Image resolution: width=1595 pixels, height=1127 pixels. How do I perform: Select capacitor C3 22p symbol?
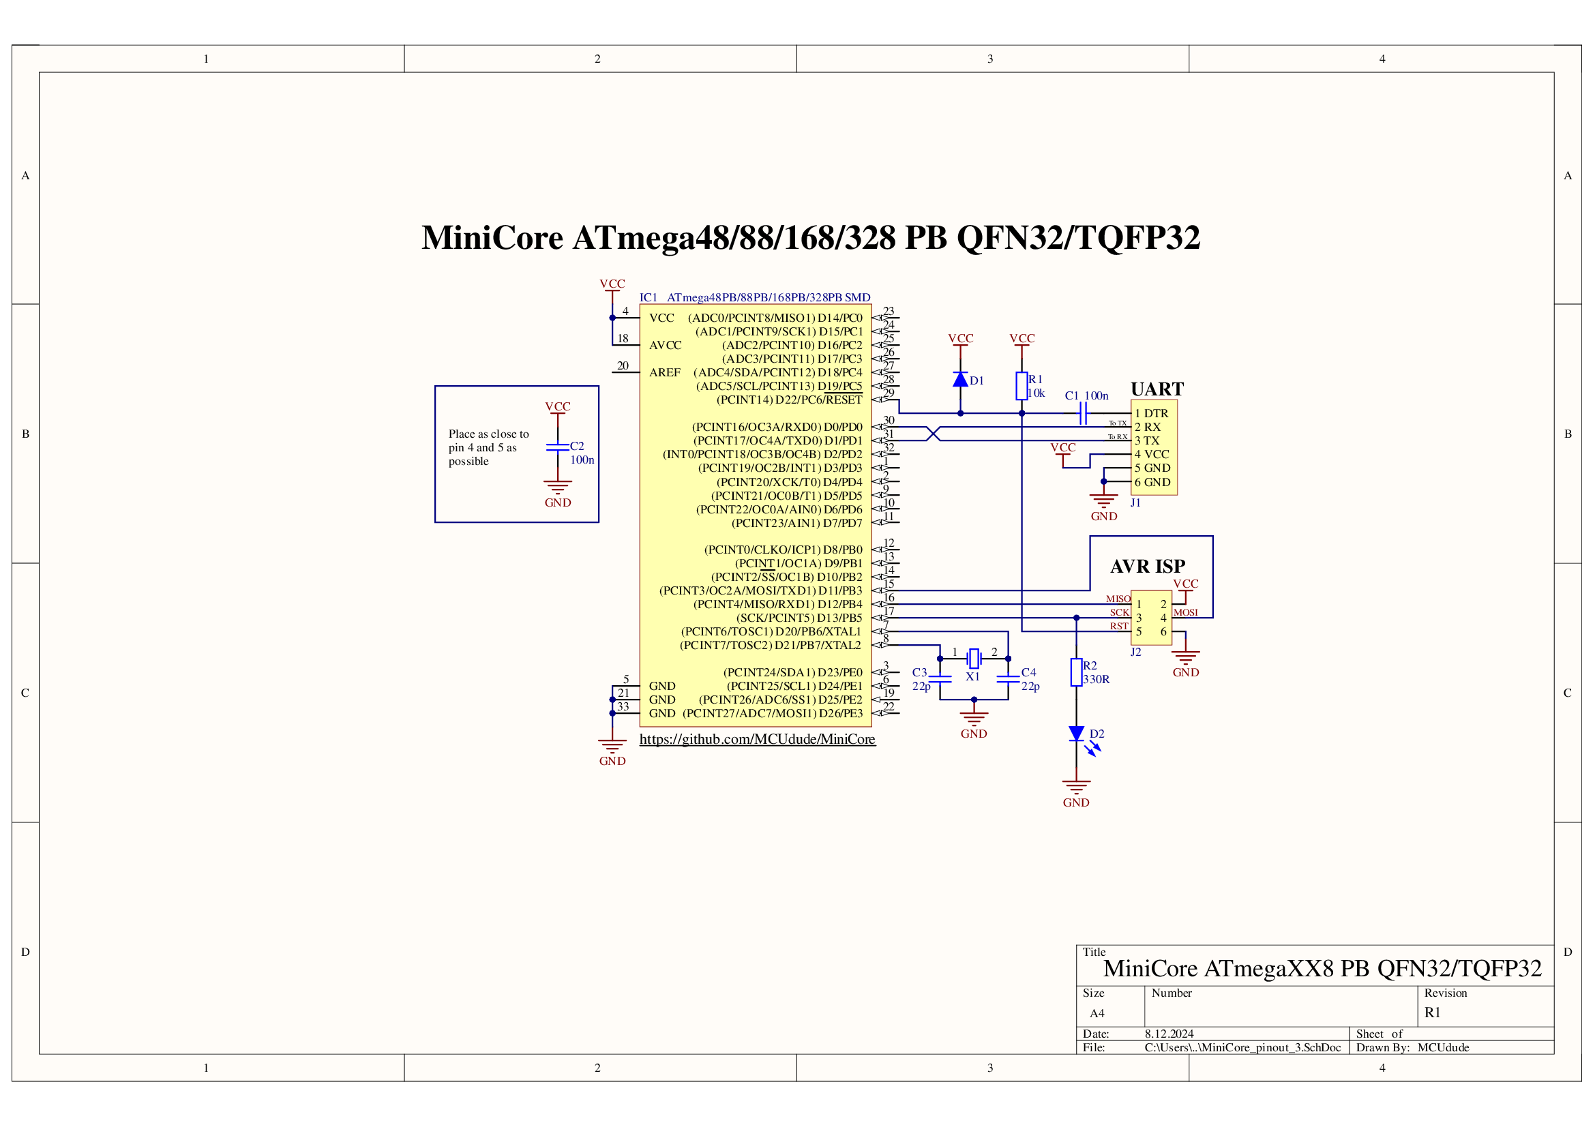coord(940,679)
